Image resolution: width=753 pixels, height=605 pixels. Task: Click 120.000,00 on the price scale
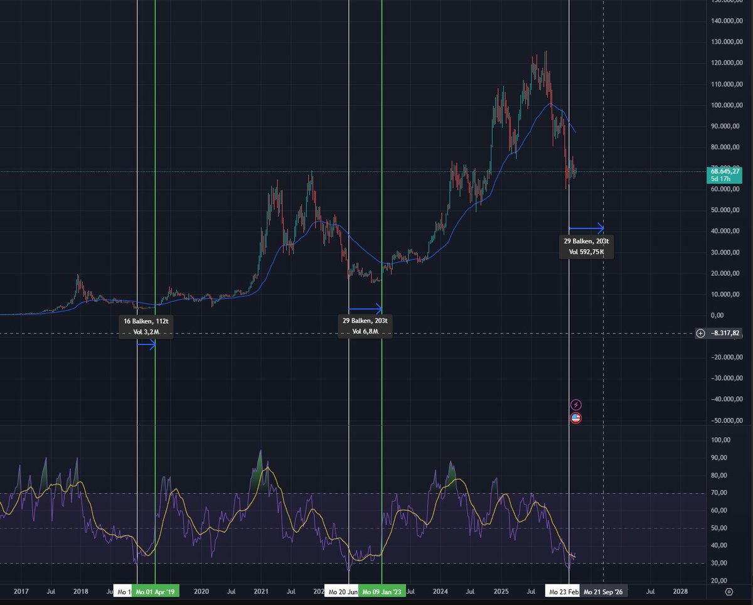click(x=726, y=63)
